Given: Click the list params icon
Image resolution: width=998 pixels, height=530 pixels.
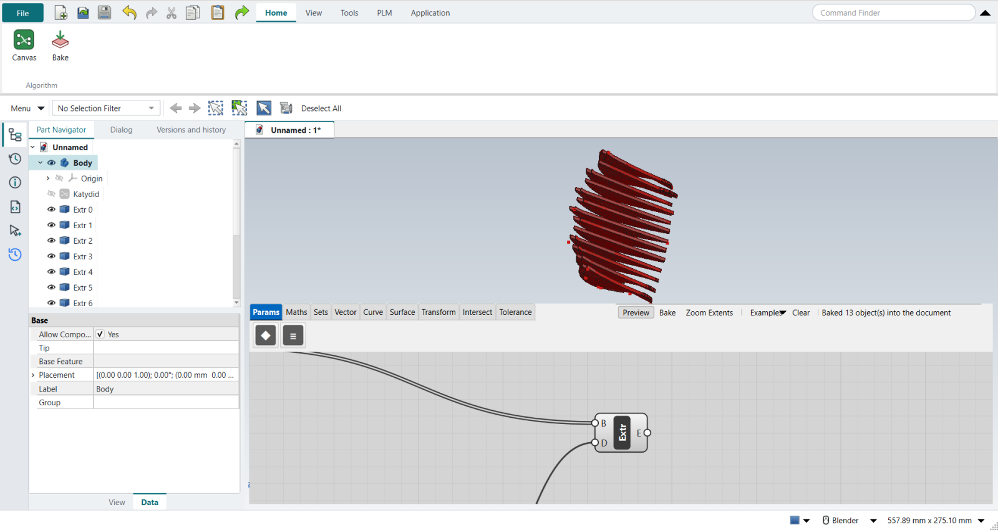Looking at the screenshot, I should (x=293, y=335).
